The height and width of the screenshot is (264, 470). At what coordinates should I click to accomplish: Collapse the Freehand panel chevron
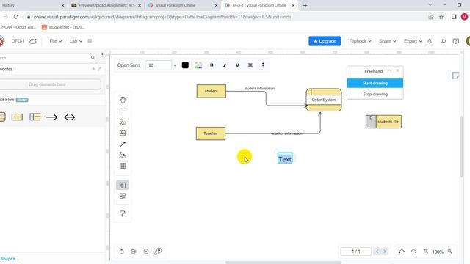[x=389, y=70]
